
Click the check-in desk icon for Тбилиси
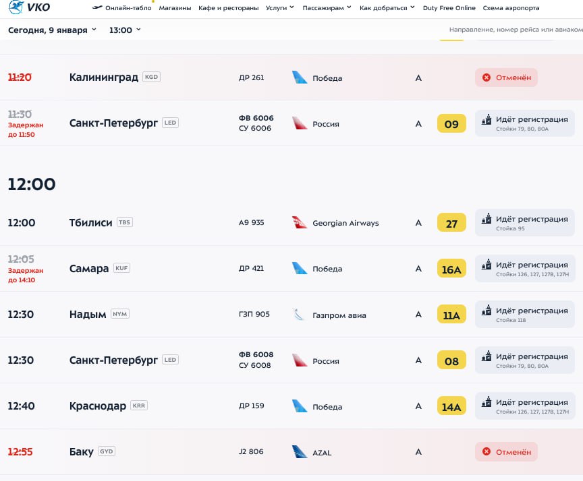487,219
